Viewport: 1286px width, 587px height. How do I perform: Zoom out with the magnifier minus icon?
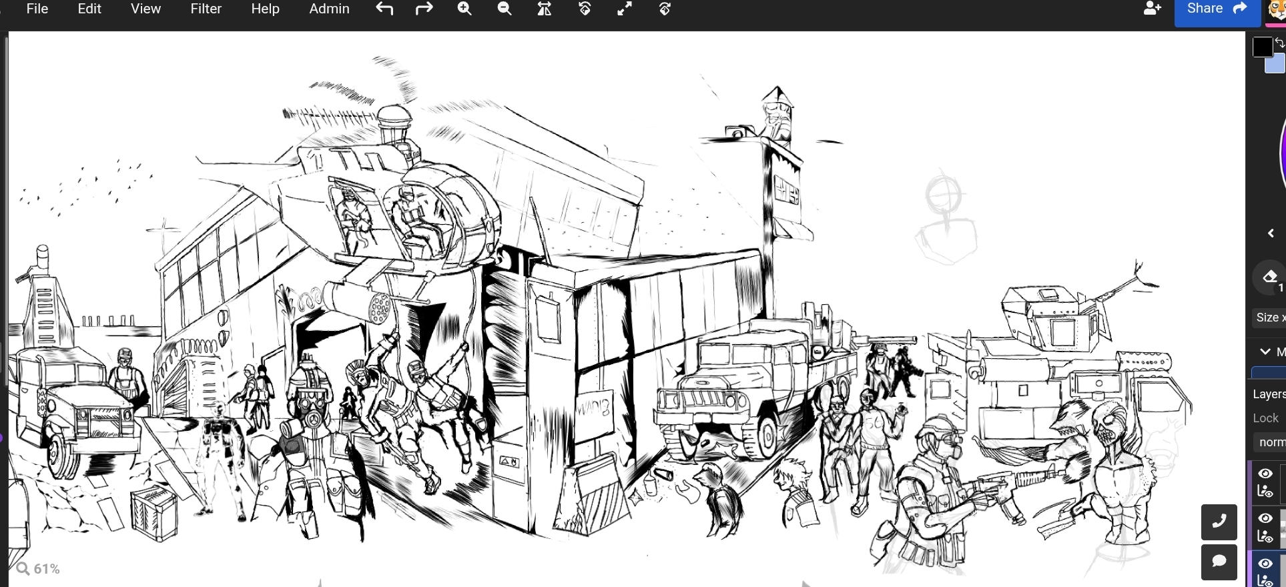click(x=505, y=9)
